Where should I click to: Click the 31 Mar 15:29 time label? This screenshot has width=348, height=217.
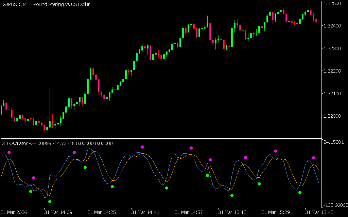point(275,213)
